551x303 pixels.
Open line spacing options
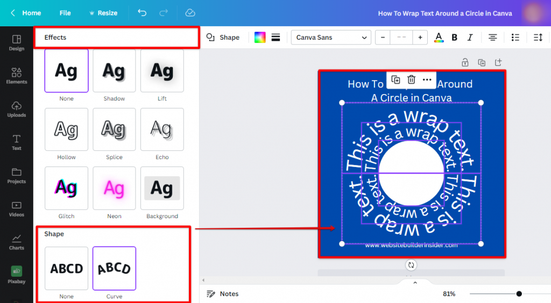pyautogui.click(x=538, y=37)
